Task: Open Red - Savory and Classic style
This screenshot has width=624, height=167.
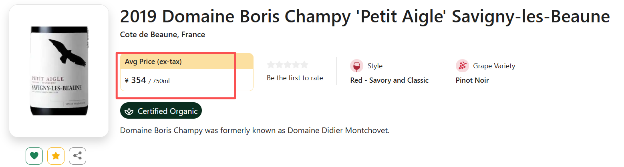Action: tap(389, 80)
